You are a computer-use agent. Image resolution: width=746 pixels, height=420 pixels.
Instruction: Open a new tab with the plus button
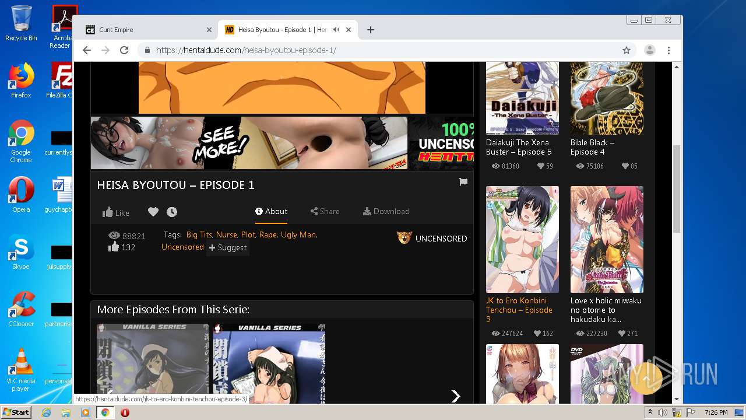370,30
